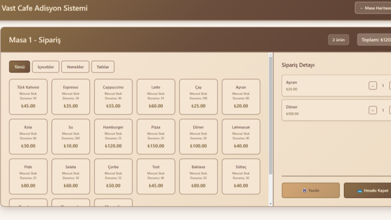Switch to the İçecekler category
Screen dimensions: 391x220
(x=46, y=67)
